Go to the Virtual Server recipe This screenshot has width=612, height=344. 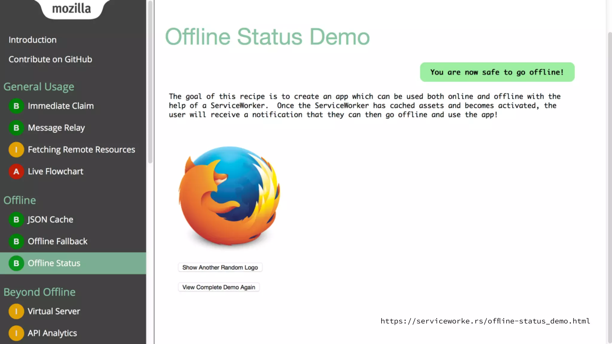tap(54, 311)
